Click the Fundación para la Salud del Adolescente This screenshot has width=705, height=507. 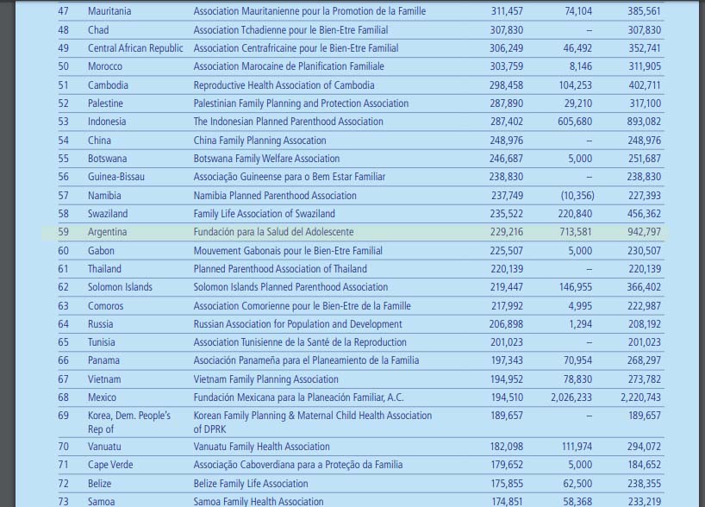point(273,232)
